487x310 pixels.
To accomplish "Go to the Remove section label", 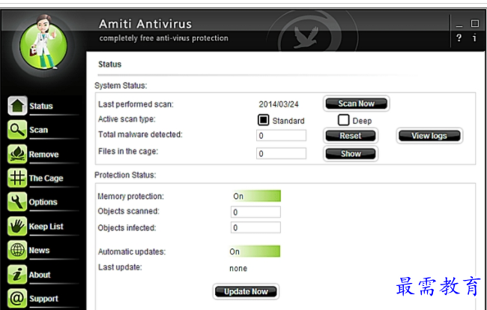I will pos(43,155).
